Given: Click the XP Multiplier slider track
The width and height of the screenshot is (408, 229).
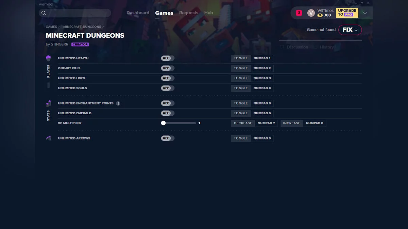Looking at the screenshot, I should [178, 123].
